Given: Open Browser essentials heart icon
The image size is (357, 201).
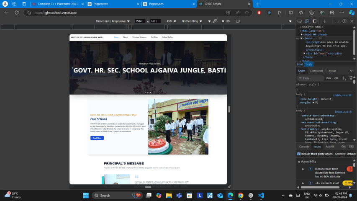Looking at the screenshot, I should pyautogui.click(x=321, y=13).
